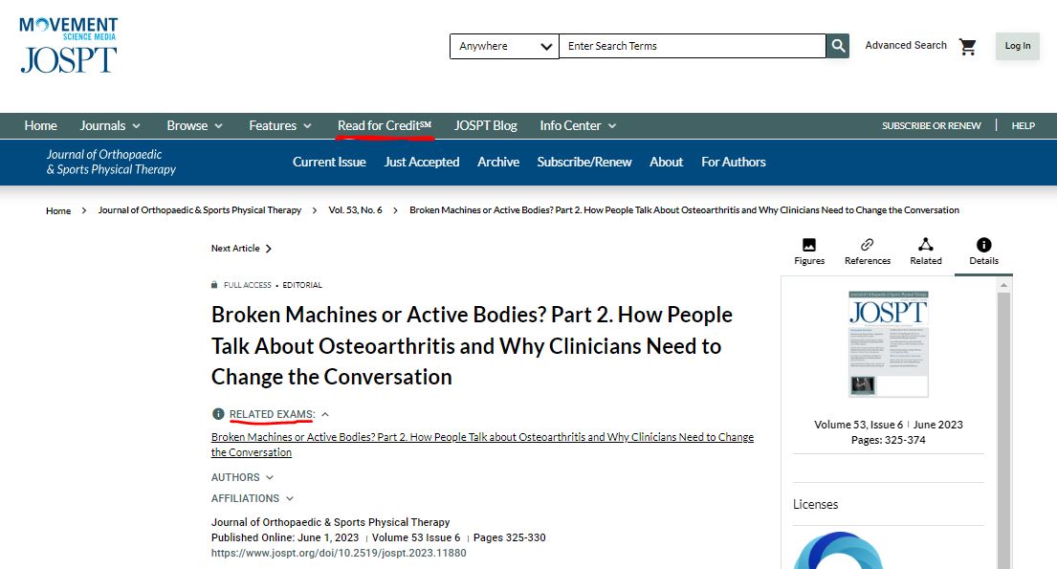Click the Movement Science Media JOSPT logo
The height and width of the screenshot is (569, 1057).
pyautogui.click(x=68, y=45)
